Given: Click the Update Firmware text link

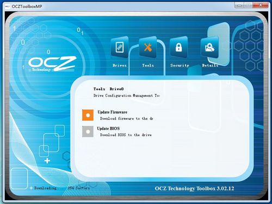Looking at the screenshot, I should click(113, 112).
